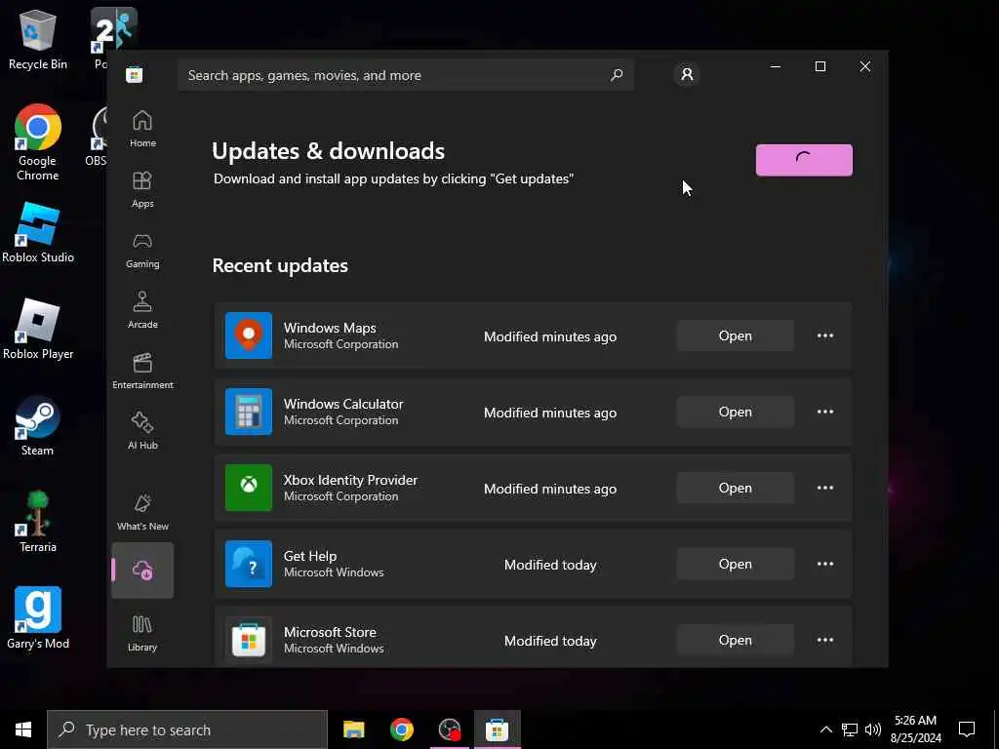Click the Terraria desktop shortcut
Image resolution: width=999 pixels, height=749 pixels.
[x=38, y=523]
